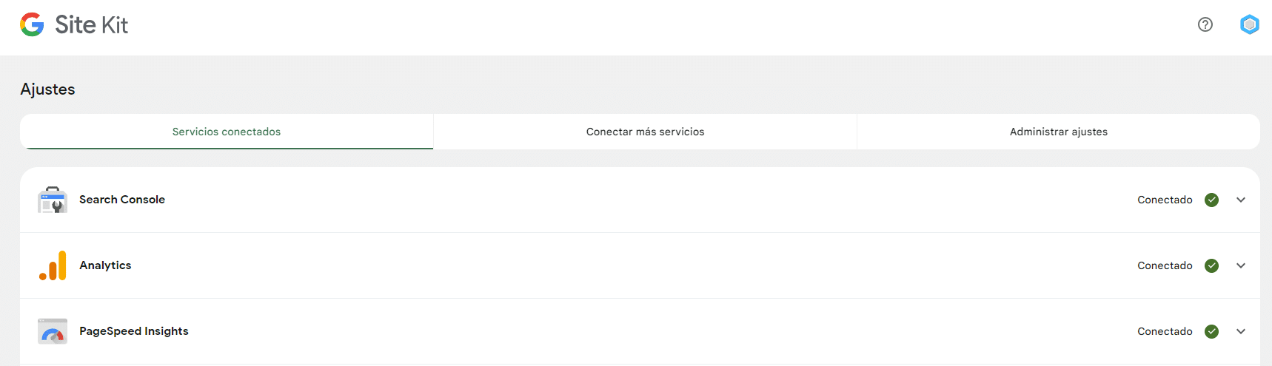This screenshot has height=366, width=1272.
Task: Click the Search Console service icon
Action: click(x=53, y=200)
